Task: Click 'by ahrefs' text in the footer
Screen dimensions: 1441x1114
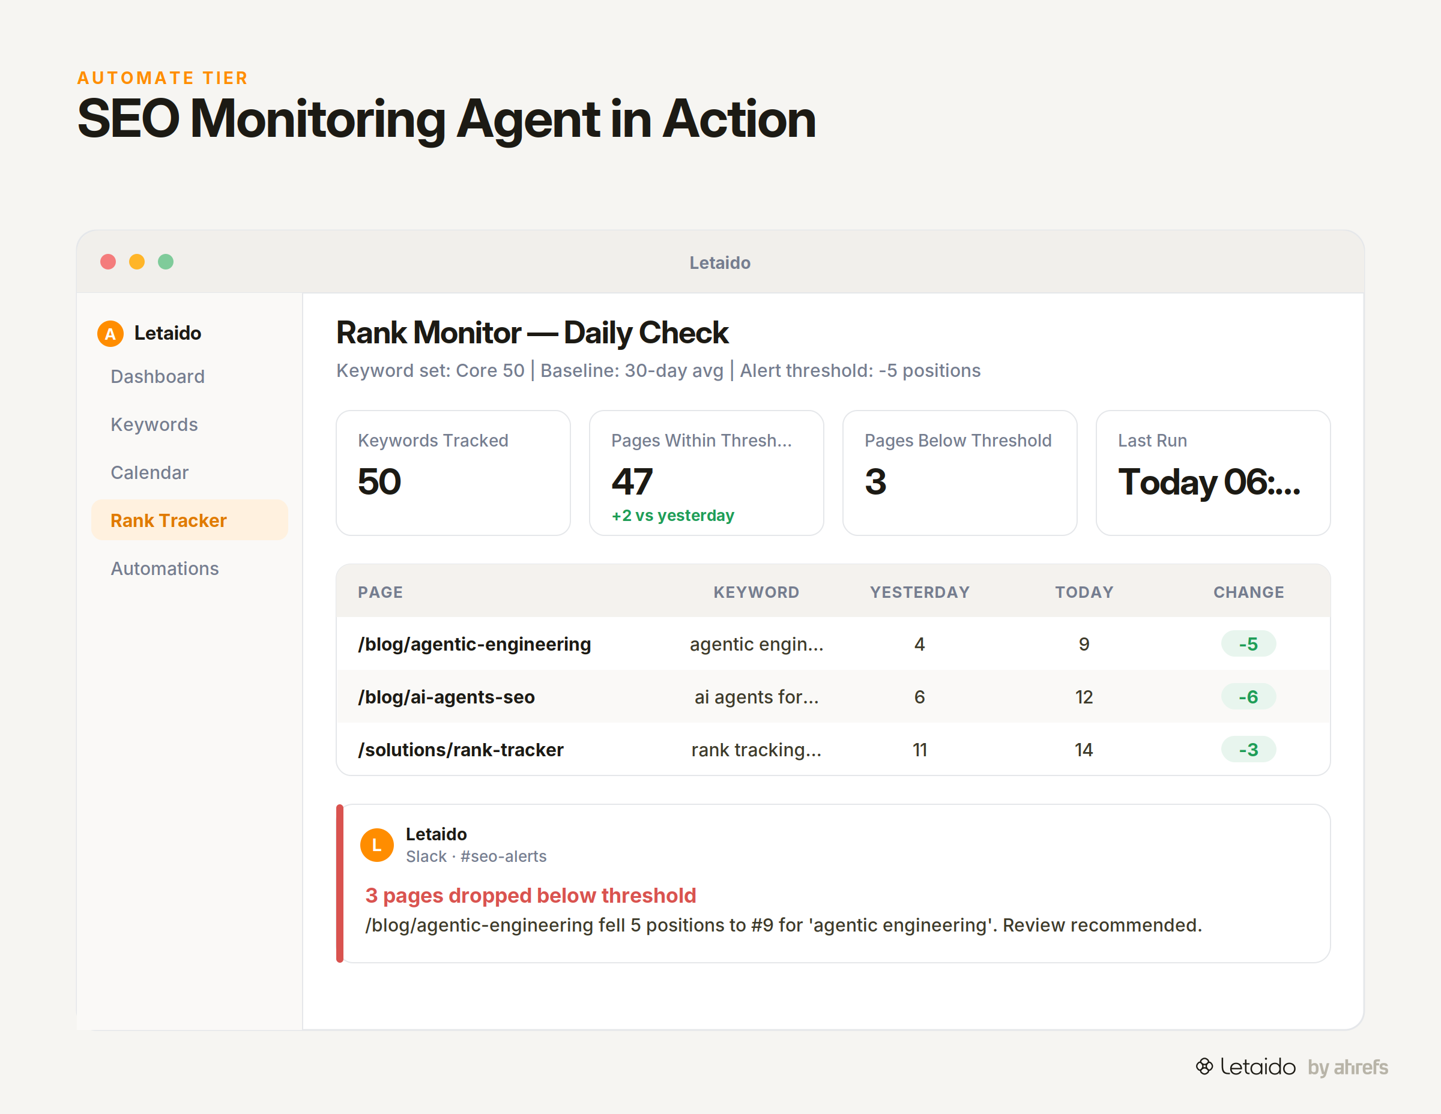Action: tap(1347, 1067)
